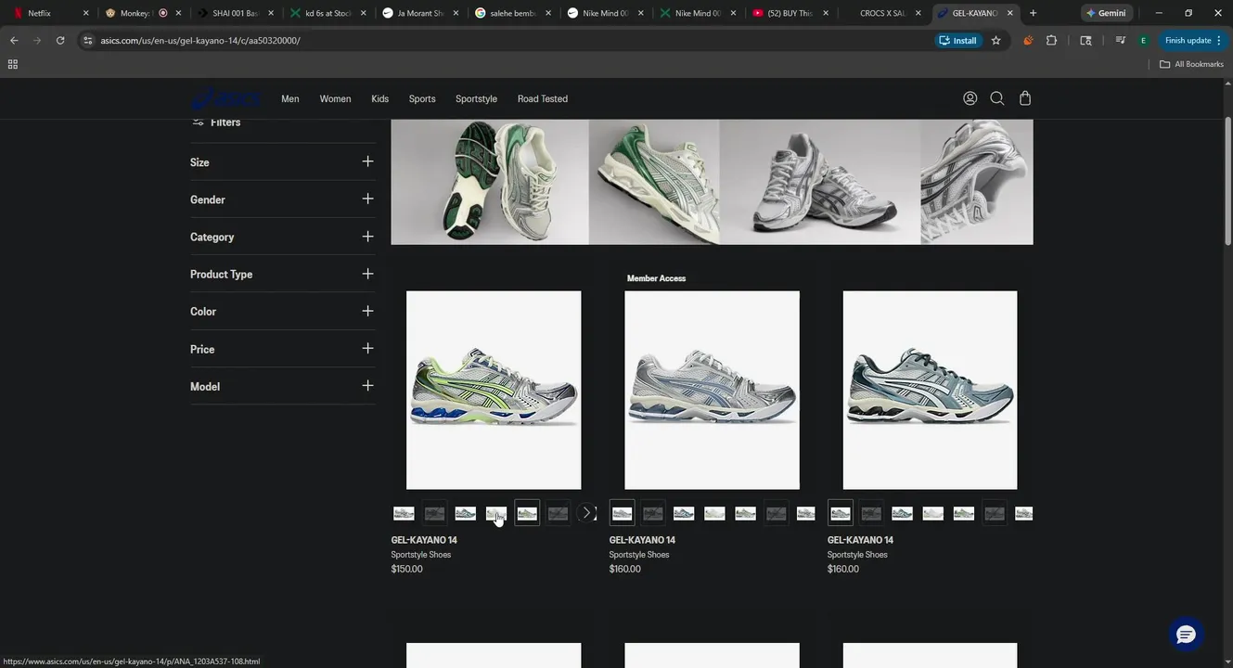Select the first swatch under the Member Access shoe
Screen dimensions: 1233x668
(x=622, y=513)
